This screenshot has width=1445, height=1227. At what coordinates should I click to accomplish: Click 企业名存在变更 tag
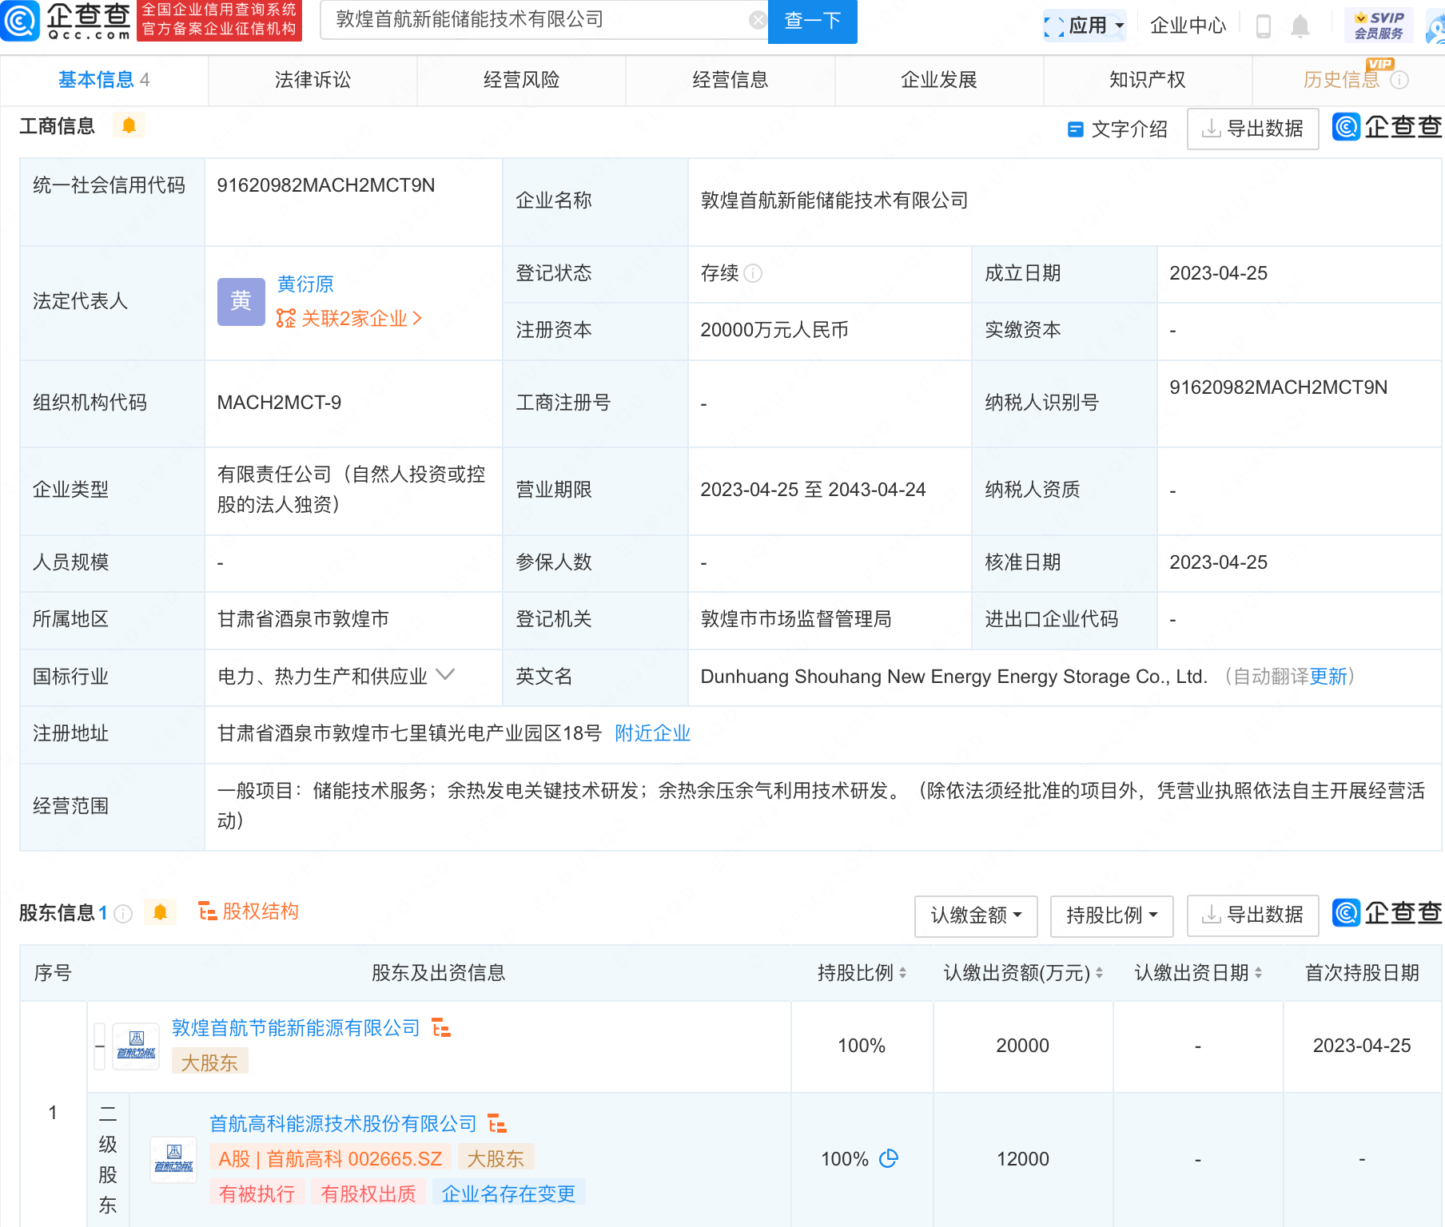coord(508,1194)
